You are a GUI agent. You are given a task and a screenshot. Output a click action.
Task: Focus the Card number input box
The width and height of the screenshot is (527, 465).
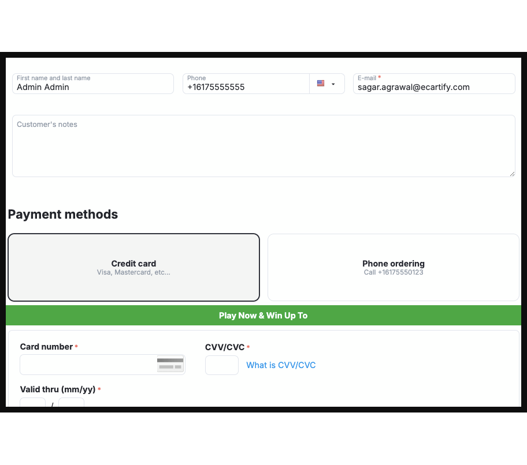click(88, 365)
